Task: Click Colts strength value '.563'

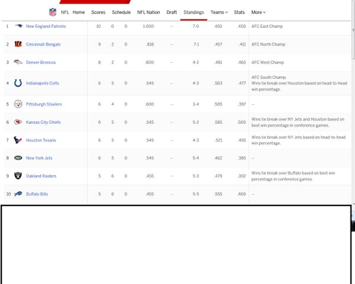Action: tap(218, 83)
